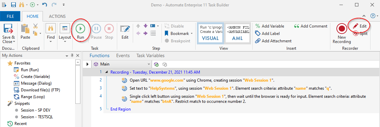This screenshot has height=127, width=380.
Task: Open the Main function dropdown
Action: 149,65
